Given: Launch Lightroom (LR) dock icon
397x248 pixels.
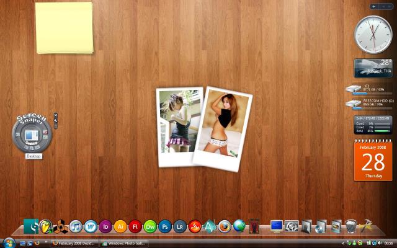Looking at the screenshot, I should coord(180,226).
